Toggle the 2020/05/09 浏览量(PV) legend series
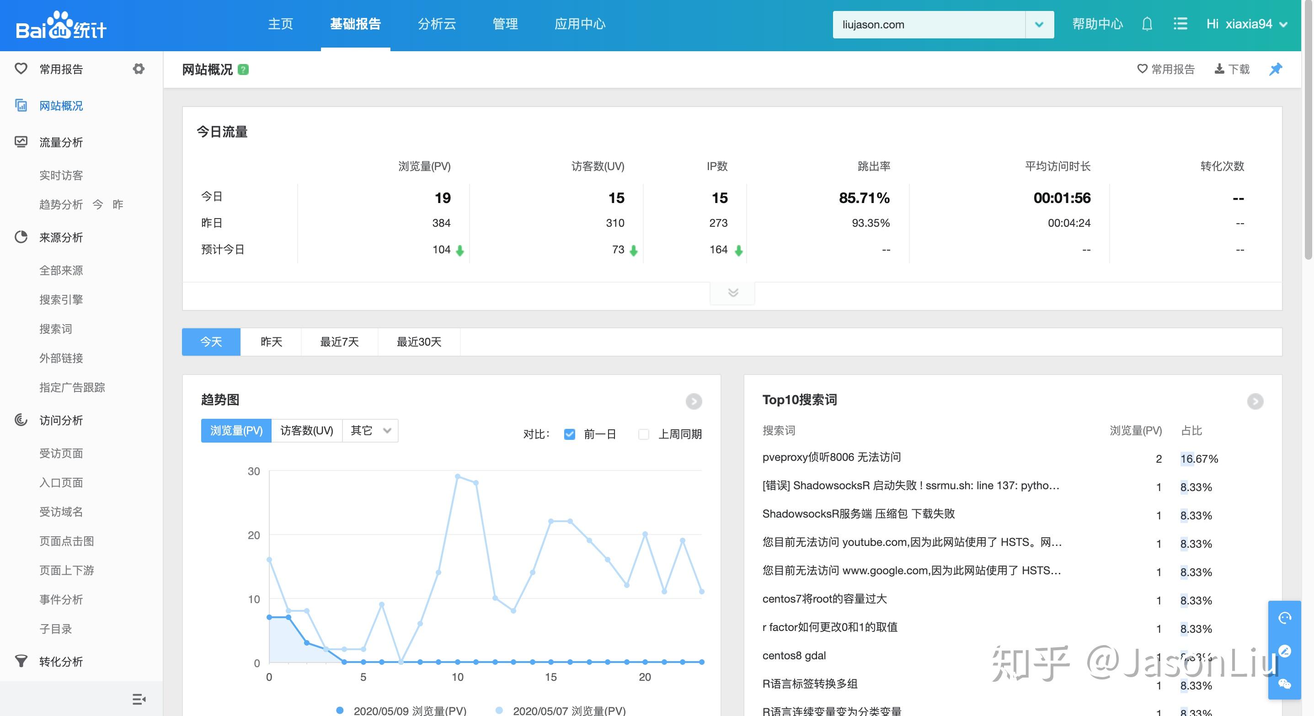Image resolution: width=1314 pixels, height=716 pixels. pos(401,711)
